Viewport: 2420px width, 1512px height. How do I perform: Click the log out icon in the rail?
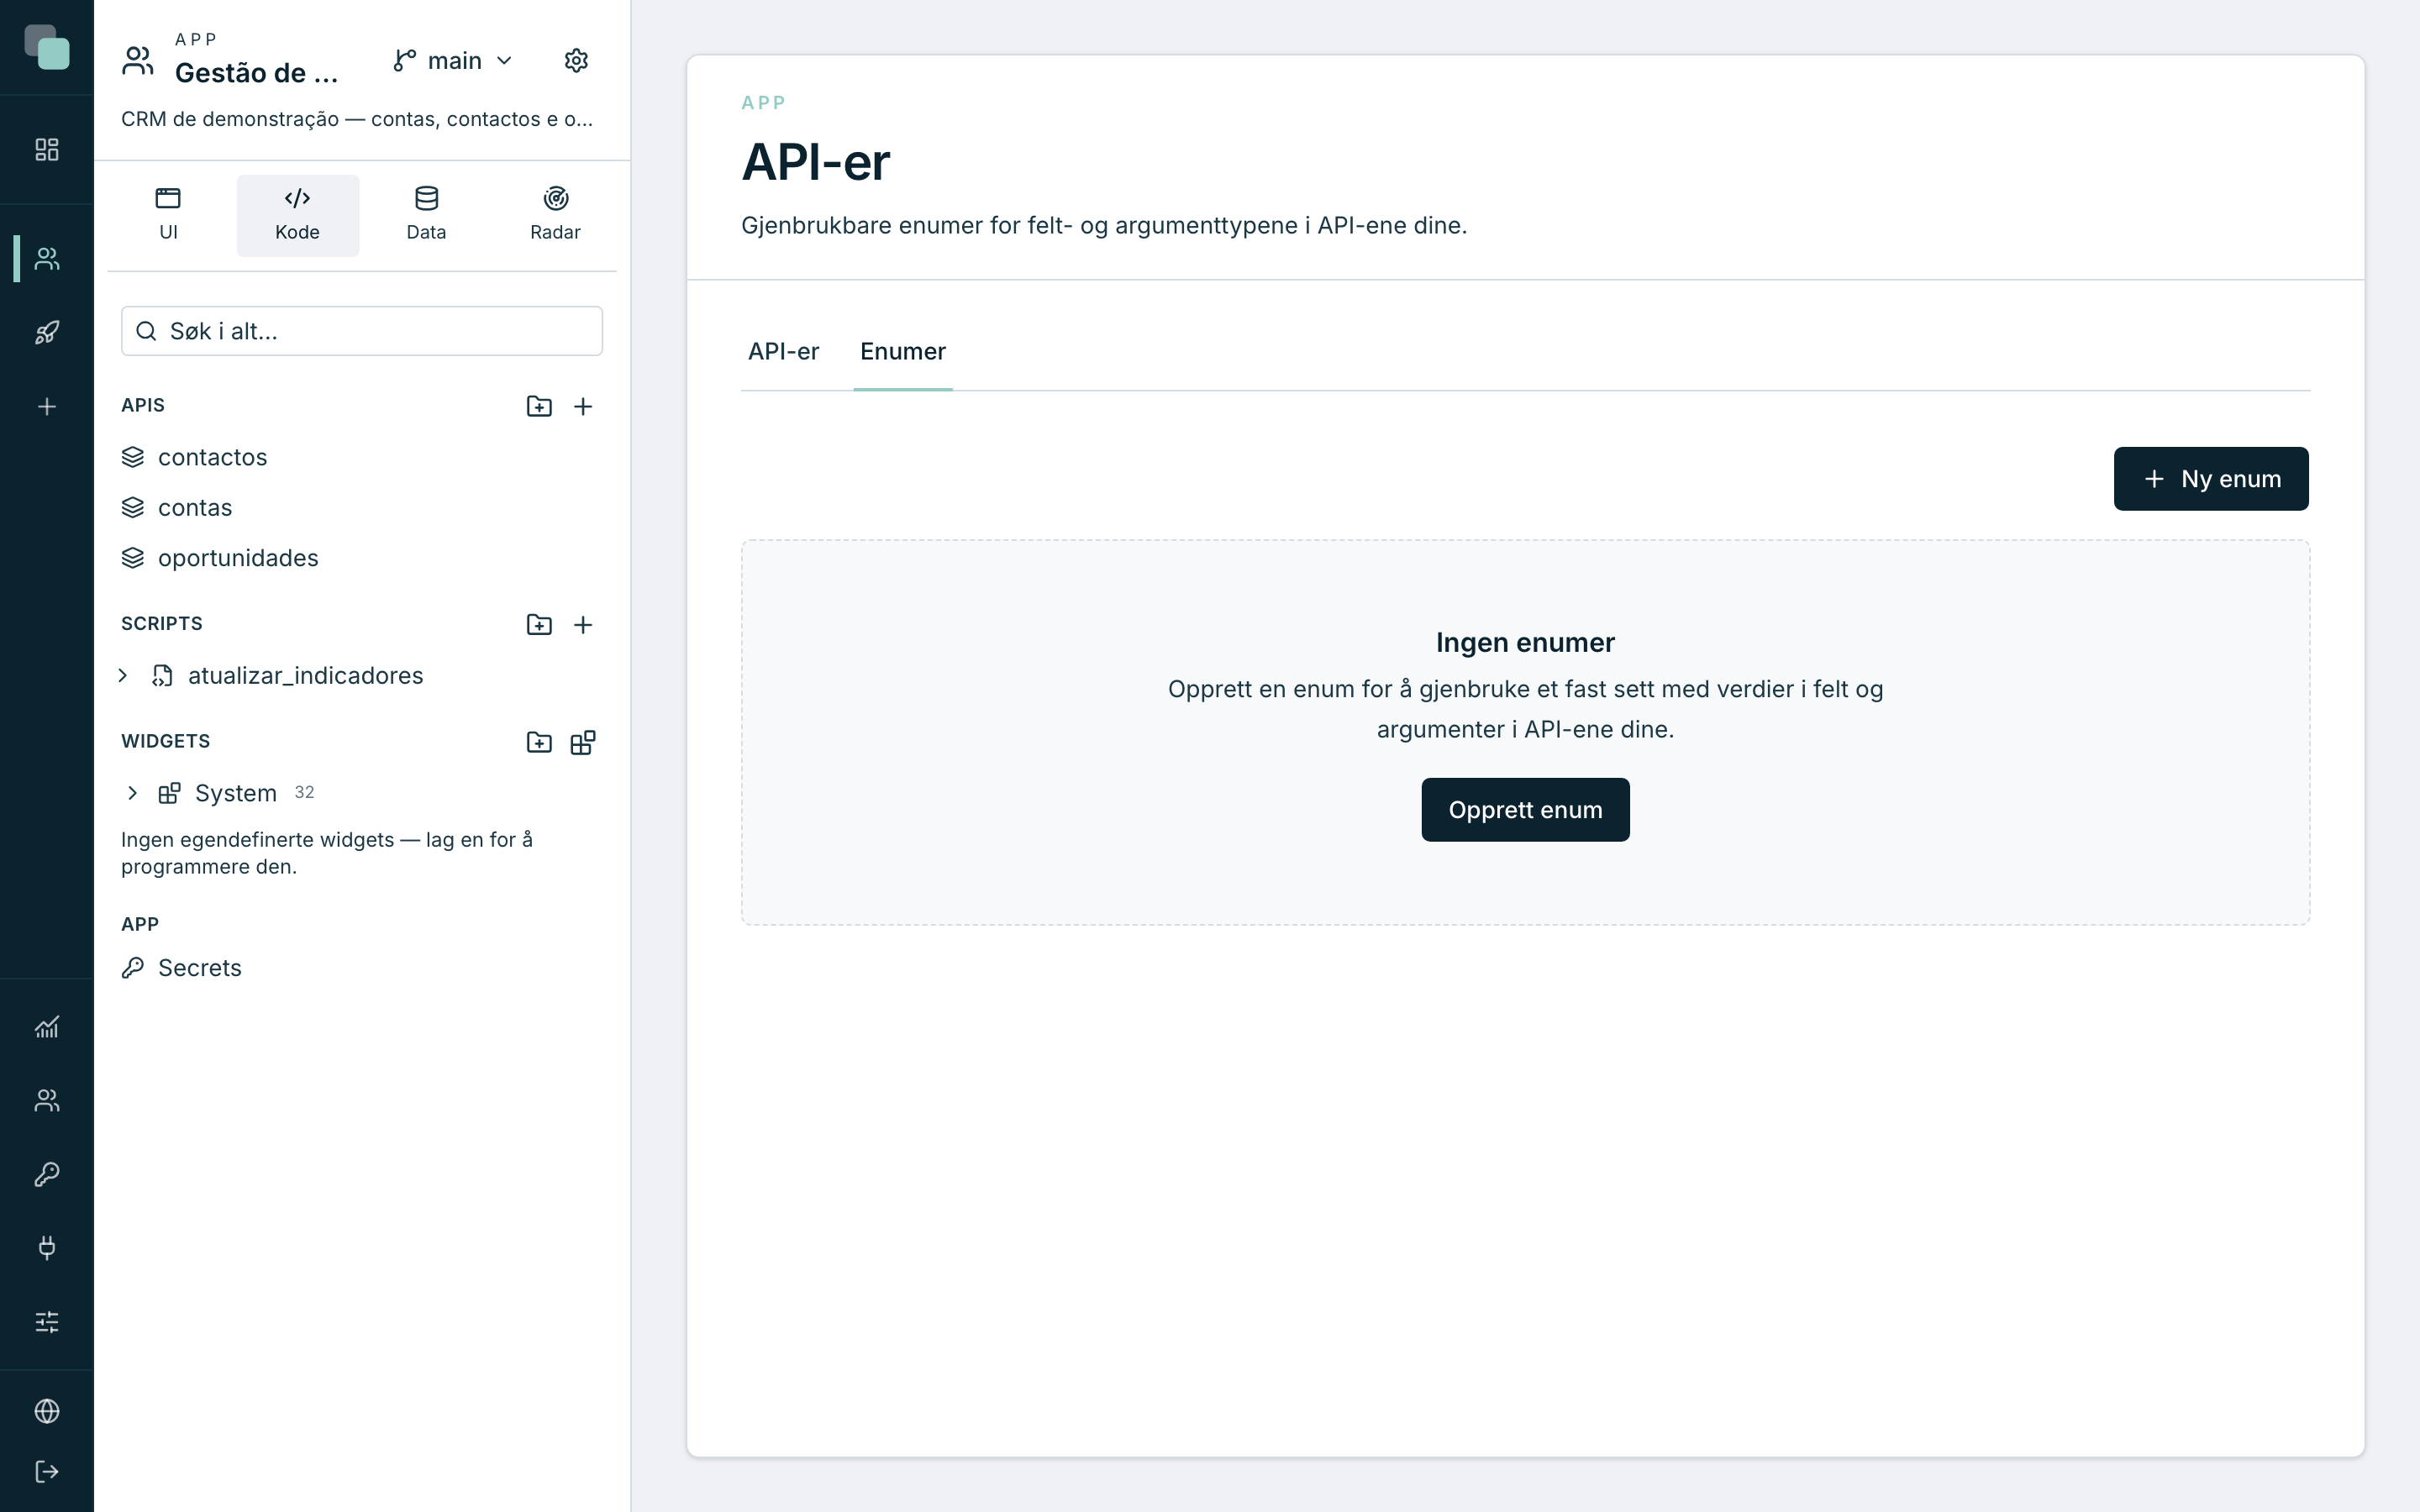point(47,1472)
